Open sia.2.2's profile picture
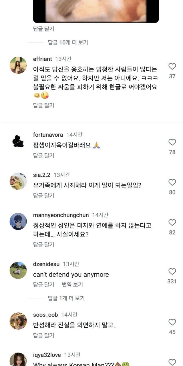183x366 pixels. pyautogui.click(x=18, y=181)
